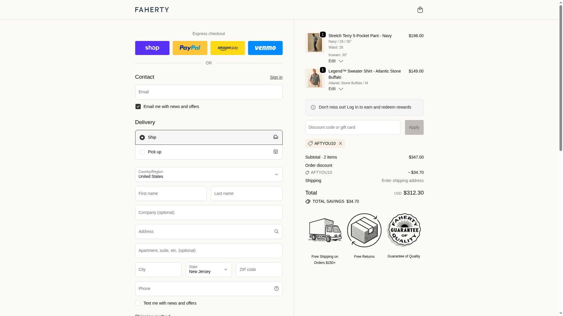Click the phone field help icon
Screen dimensions: 563x316
[276, 288]
